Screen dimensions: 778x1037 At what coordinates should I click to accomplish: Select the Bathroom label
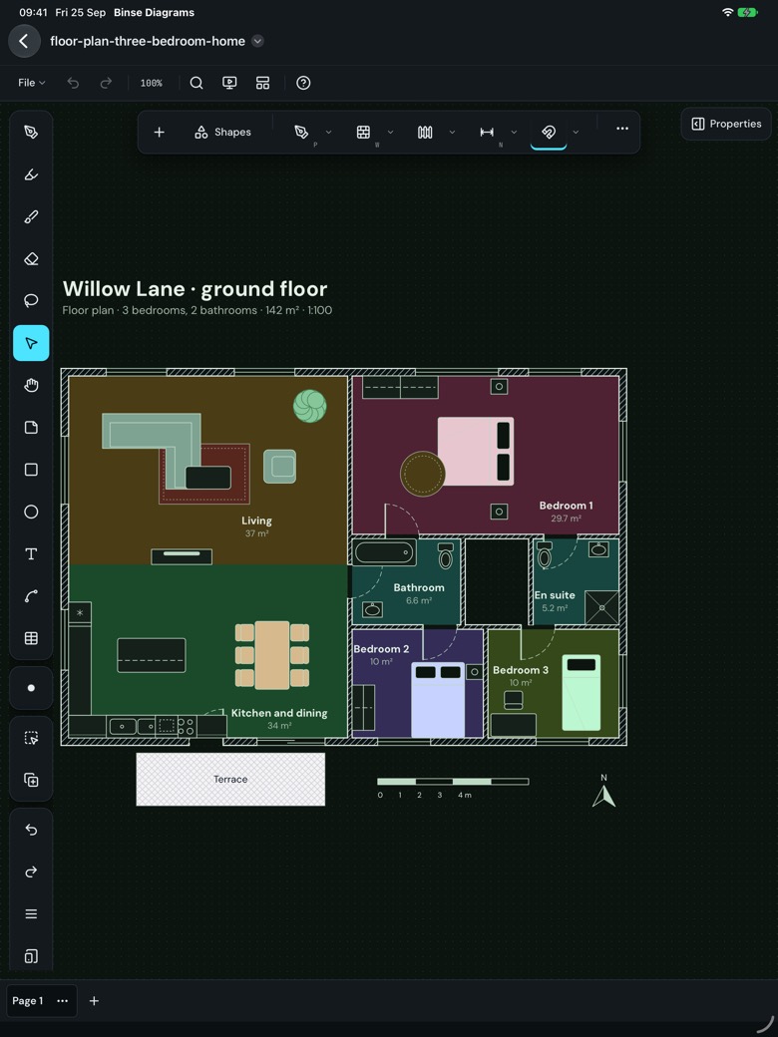pyautogui.click(x=419, y=587)
